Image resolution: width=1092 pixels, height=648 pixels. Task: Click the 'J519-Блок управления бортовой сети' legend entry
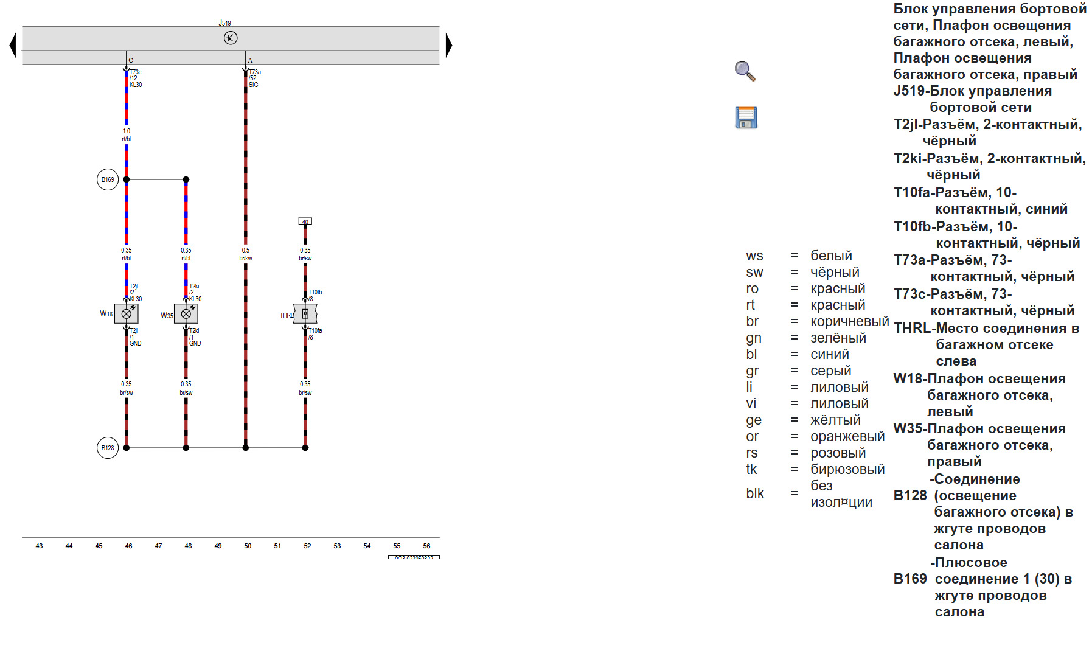[x=972, y=99]
